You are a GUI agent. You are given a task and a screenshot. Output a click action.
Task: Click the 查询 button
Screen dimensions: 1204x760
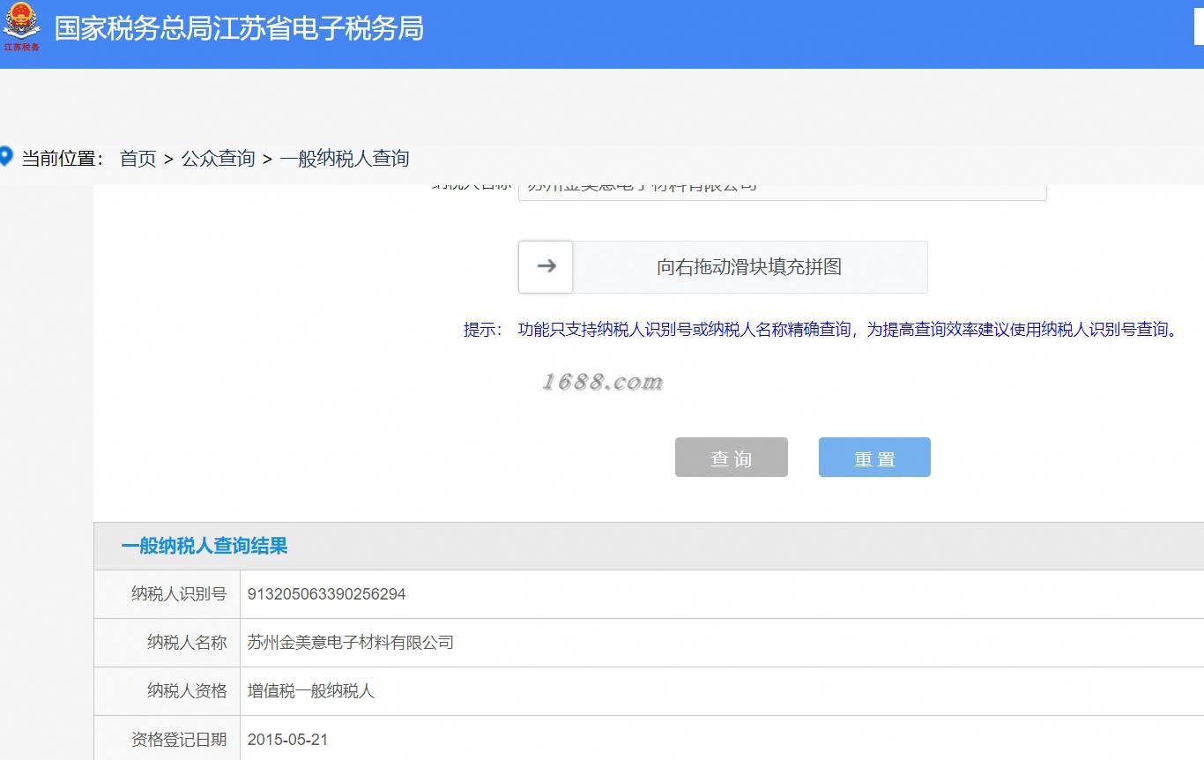tap(732, 458)
